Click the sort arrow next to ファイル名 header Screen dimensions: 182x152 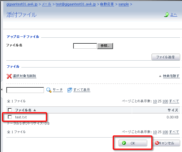(35, 110)
